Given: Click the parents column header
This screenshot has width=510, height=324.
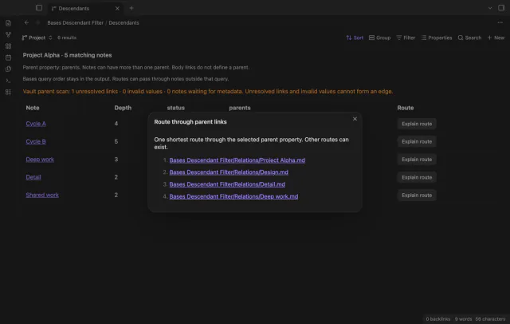Looking at the screenshot, I should point(240,108).
